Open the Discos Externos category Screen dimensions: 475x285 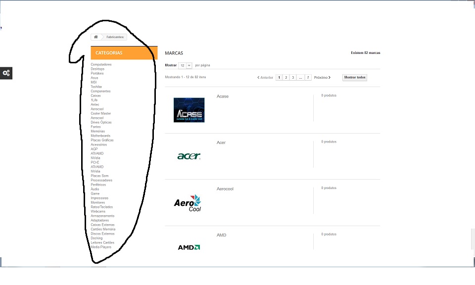tap(103, 234)
